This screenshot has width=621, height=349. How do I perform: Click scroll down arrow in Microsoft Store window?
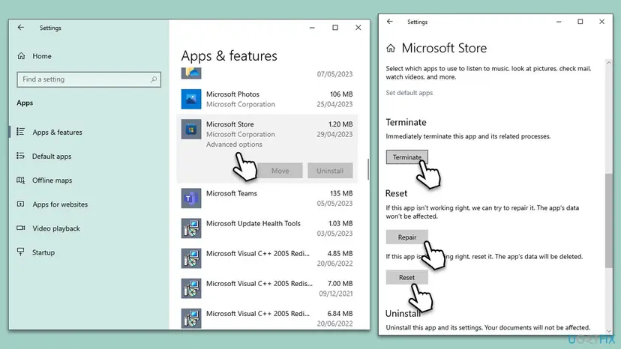[x=609, y=331]
